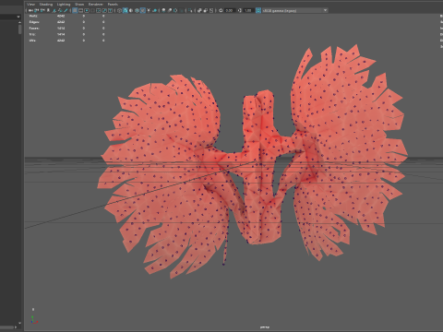The height and width of the screenshot is (332, 443).
Task: Open the sRGB gamma view transform dropdown
Action: (295, 10)
